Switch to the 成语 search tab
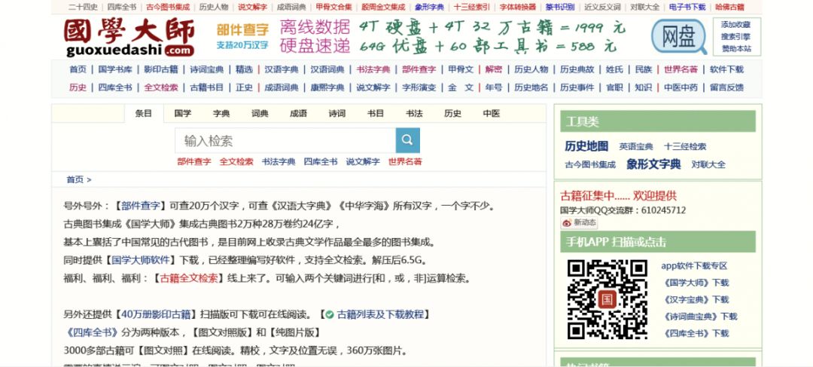 coord(298,114)
